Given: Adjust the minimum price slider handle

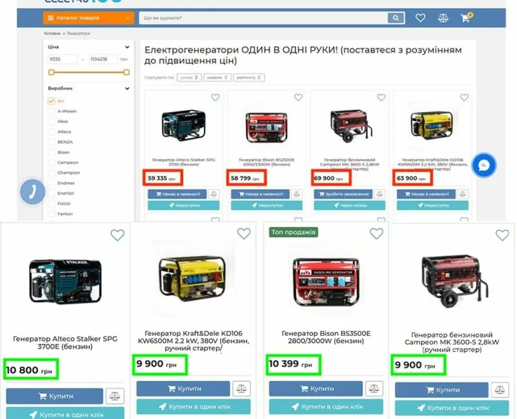Looking at the screenshot, I should coord(51,72).
